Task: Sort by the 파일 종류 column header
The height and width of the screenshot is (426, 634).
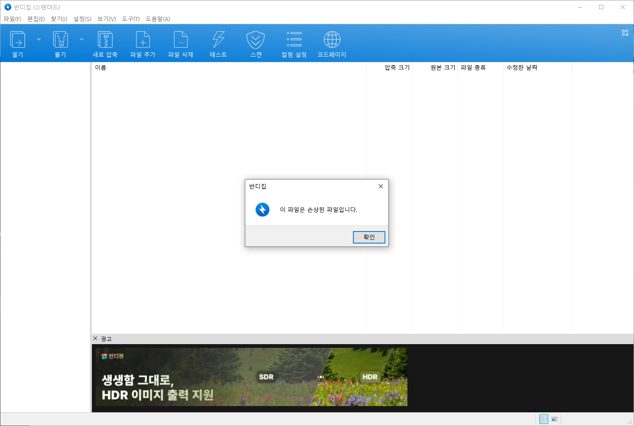Action: point(481,67)
